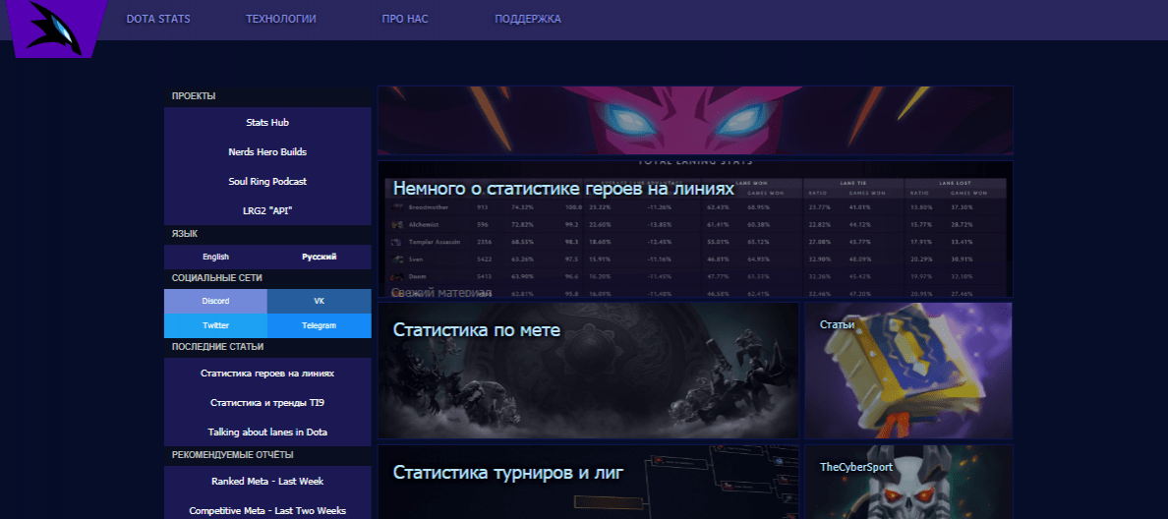Open the Статьи card with book image
This screenshot has height=519, width=1168.
908,370
